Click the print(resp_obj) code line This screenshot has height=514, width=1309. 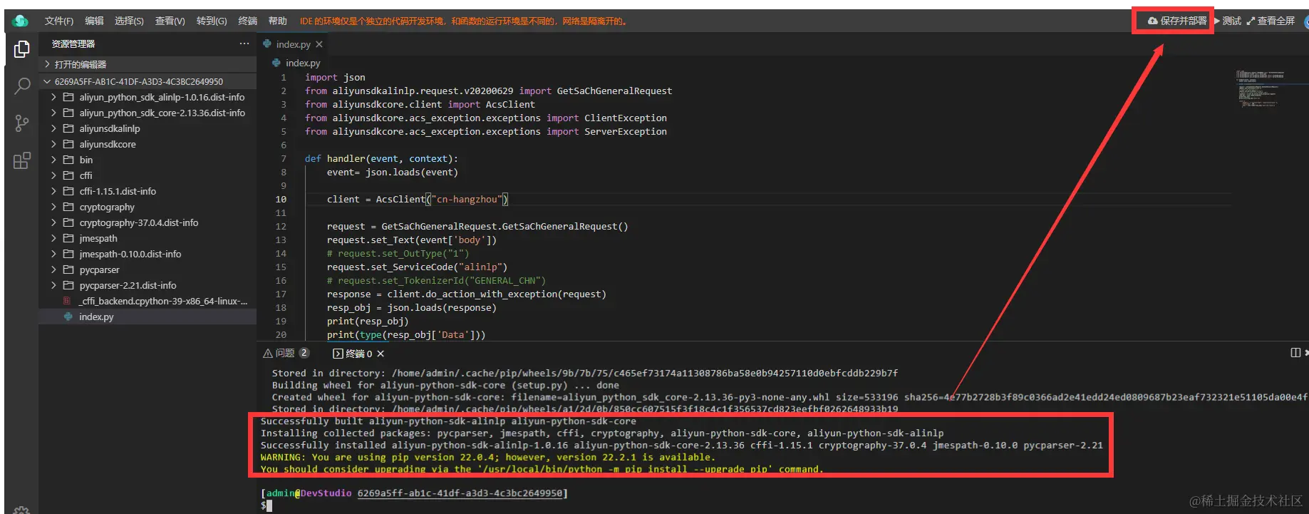tap(368, 321)
